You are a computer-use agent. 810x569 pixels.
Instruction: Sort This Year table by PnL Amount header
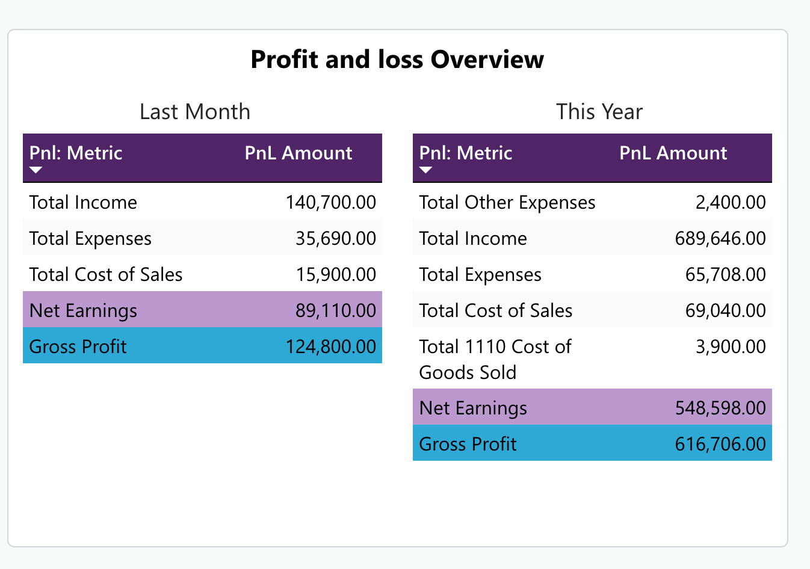pyautogui.click(x=673, y=153)
